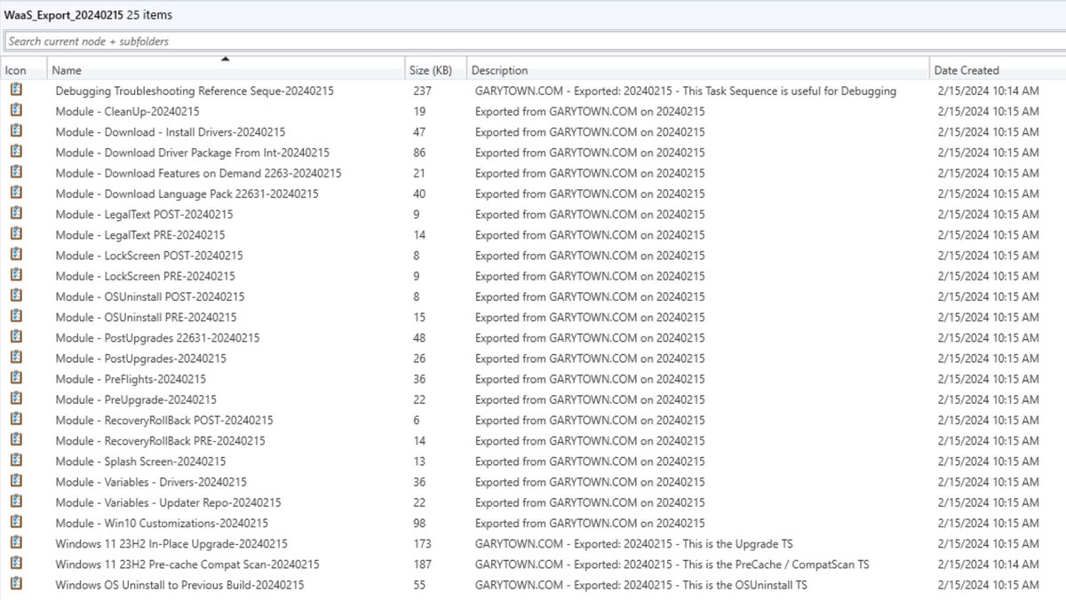Select Windows 11 23H2 In-Place Upgrade-20240215 name
The image size is (1066, 600).
pyautogui.click(x=171, y=543)
